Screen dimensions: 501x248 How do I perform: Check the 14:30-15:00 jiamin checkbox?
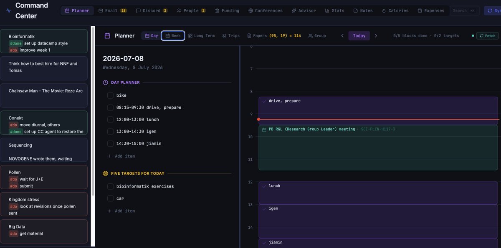[x=110, y=144]
